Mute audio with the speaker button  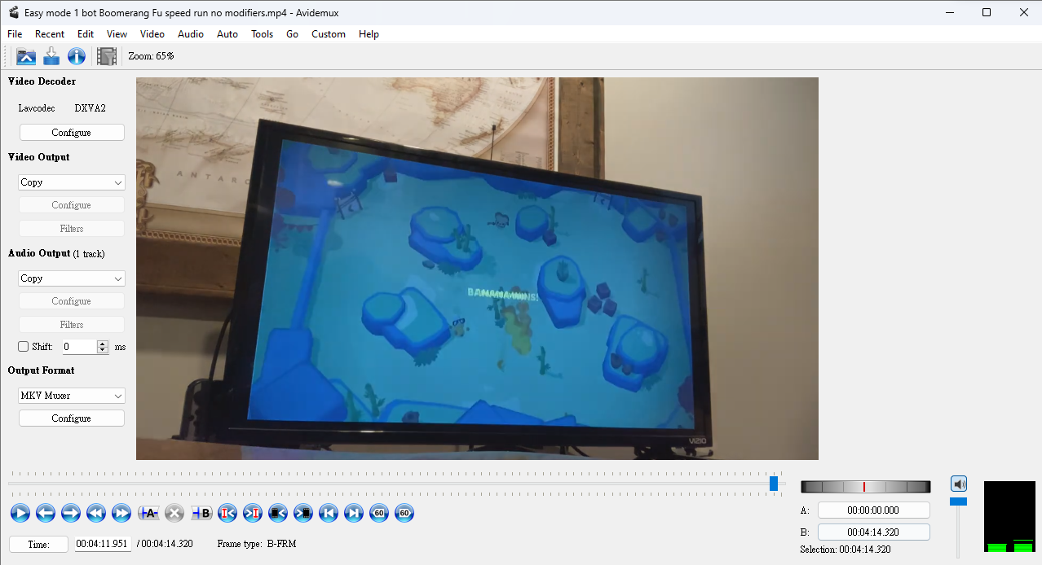959,484
